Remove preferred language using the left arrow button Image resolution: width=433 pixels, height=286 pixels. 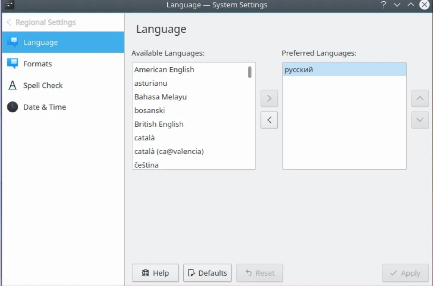pos(269,120)
